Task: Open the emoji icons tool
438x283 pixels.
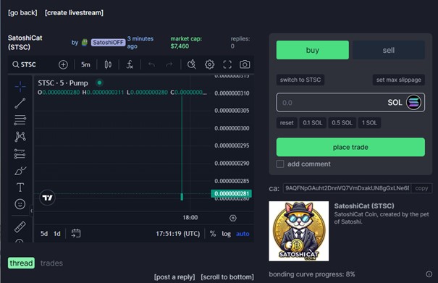Action: (x=20, y=204)
